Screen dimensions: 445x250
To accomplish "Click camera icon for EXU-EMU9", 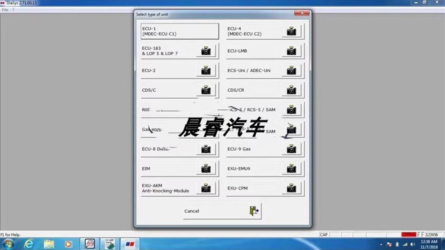I will pyautogui.click(x=291, y=168).
